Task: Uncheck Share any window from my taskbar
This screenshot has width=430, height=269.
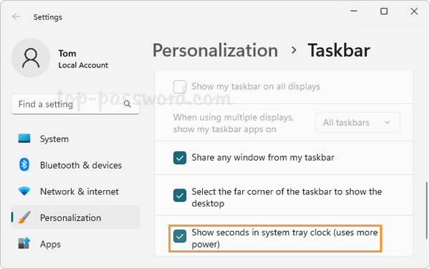Action: [180, 158]
